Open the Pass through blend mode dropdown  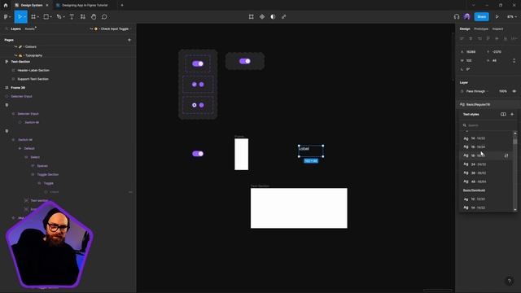478,91
